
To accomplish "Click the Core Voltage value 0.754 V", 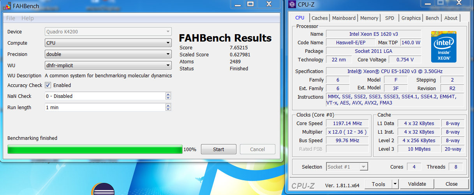I will 405,60.
